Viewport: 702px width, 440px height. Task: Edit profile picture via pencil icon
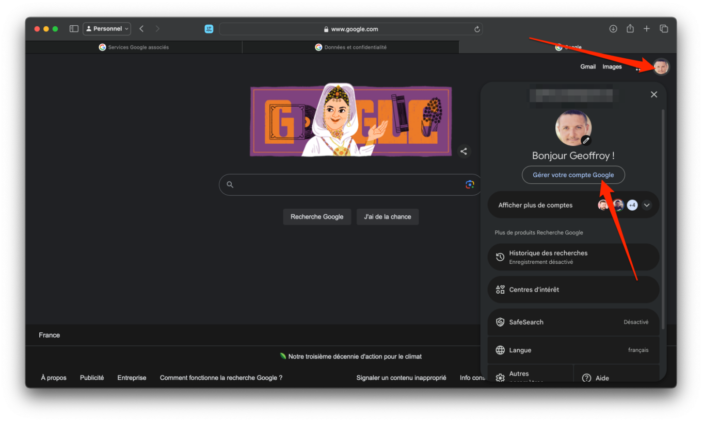(586, 140)
